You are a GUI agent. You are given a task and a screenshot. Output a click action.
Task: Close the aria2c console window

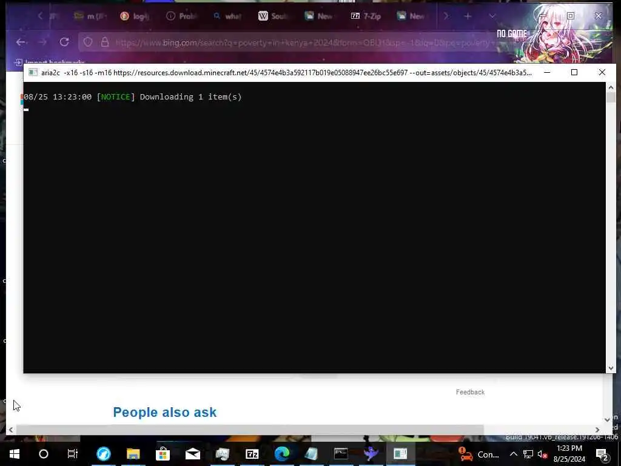point(602,73)
